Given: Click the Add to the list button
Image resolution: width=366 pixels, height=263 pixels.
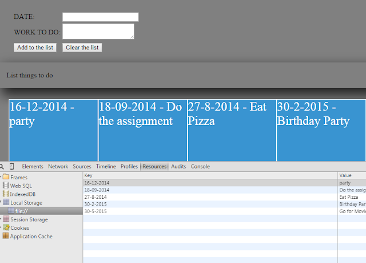Looking at the screenshot, I should [35, 48].
